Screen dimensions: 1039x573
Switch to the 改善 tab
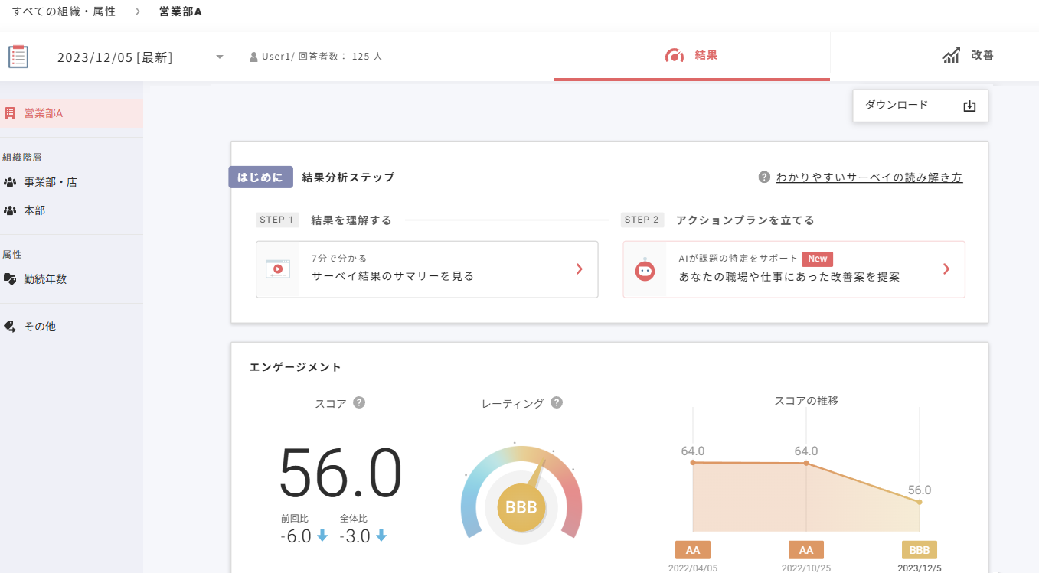[x=968, y=56]
